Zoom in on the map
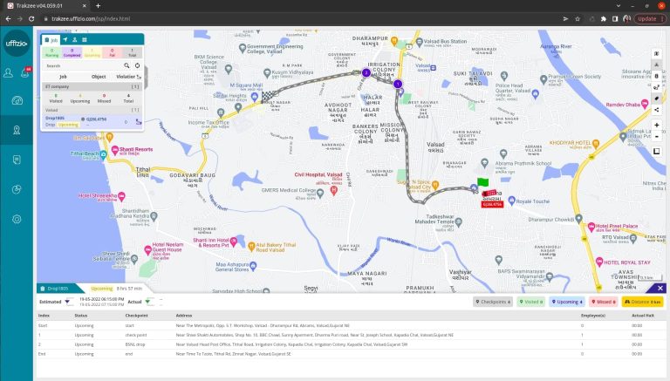 point(656,125)
